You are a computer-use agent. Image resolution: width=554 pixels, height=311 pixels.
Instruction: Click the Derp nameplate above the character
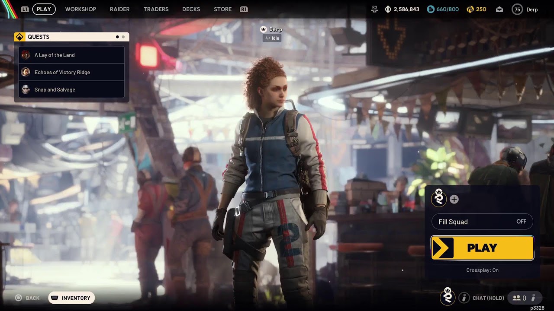[x=276, y=29]
